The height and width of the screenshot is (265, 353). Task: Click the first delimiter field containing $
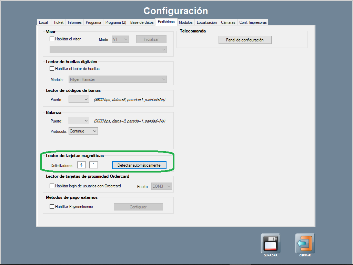pyautogui.click(x=81, y=165)
